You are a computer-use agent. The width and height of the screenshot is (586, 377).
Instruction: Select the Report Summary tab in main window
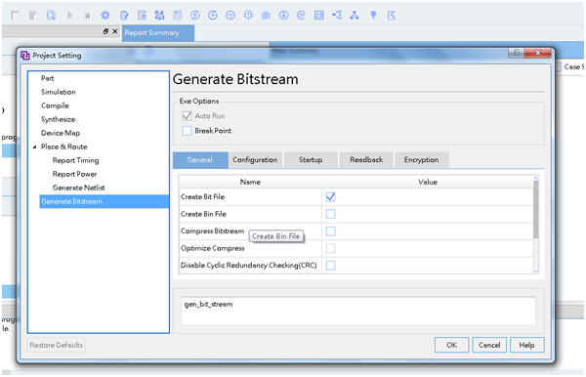157,33
